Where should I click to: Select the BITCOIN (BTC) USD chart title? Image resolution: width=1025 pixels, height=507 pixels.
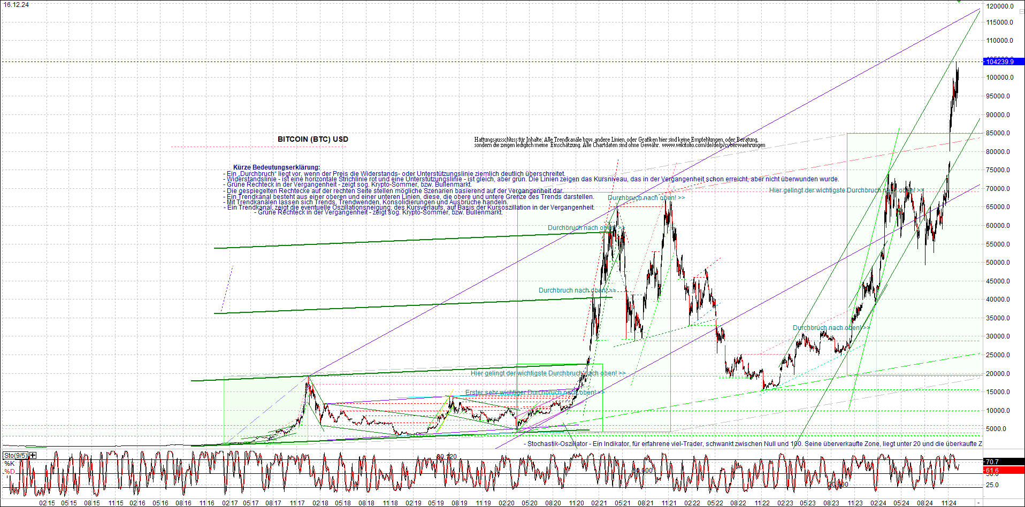(312, 139)
